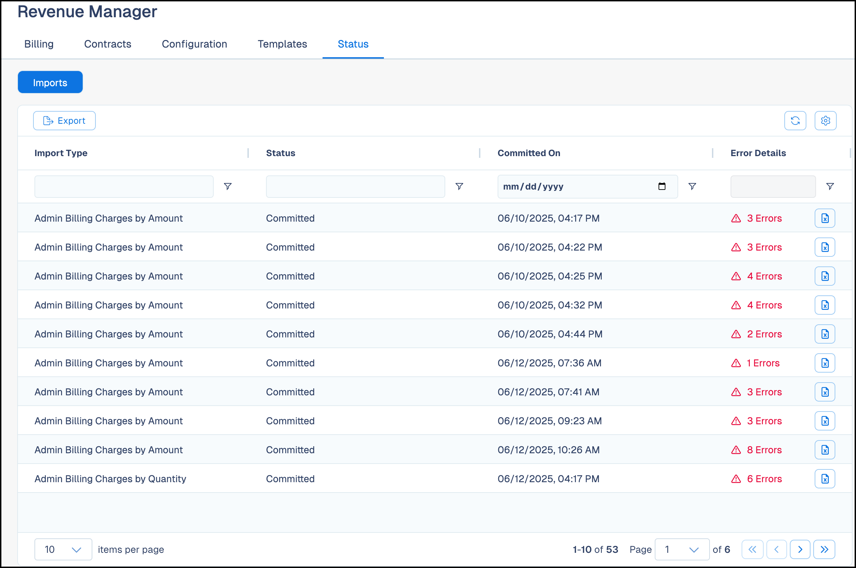Download error file for 09:23 AM row
The height and width of the screenshot is (568, 856).
(825, 421)
